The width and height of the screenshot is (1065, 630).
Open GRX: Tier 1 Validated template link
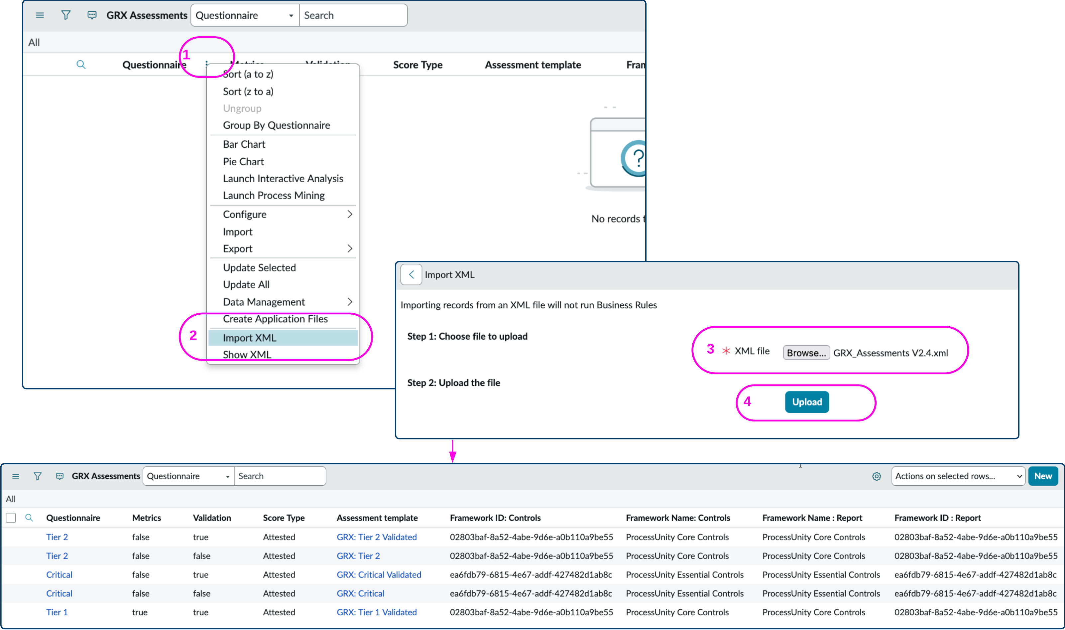[377, 613]
